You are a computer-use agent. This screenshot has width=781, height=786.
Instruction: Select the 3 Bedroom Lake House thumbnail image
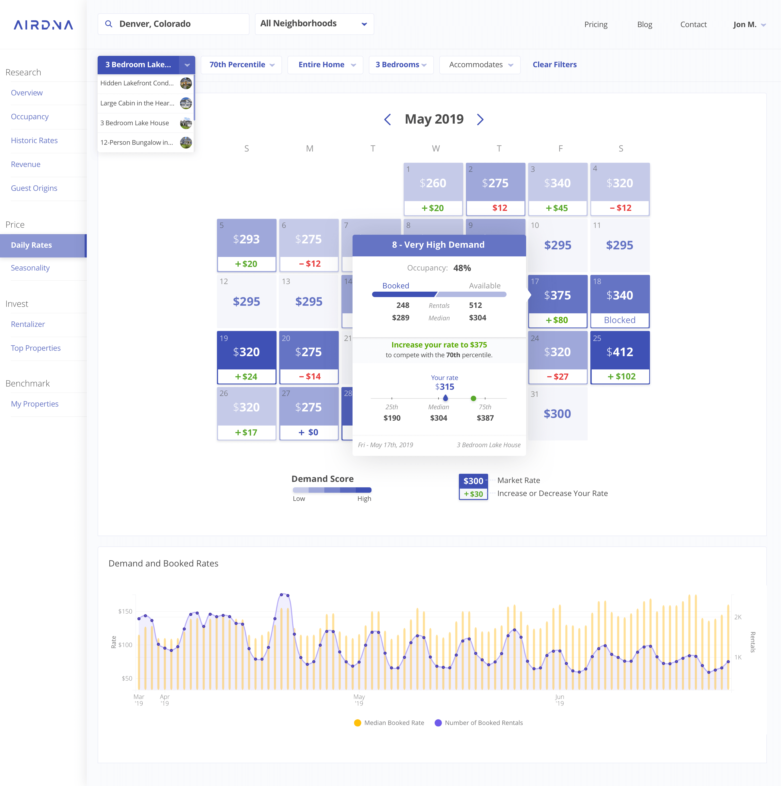click(186, 123)
